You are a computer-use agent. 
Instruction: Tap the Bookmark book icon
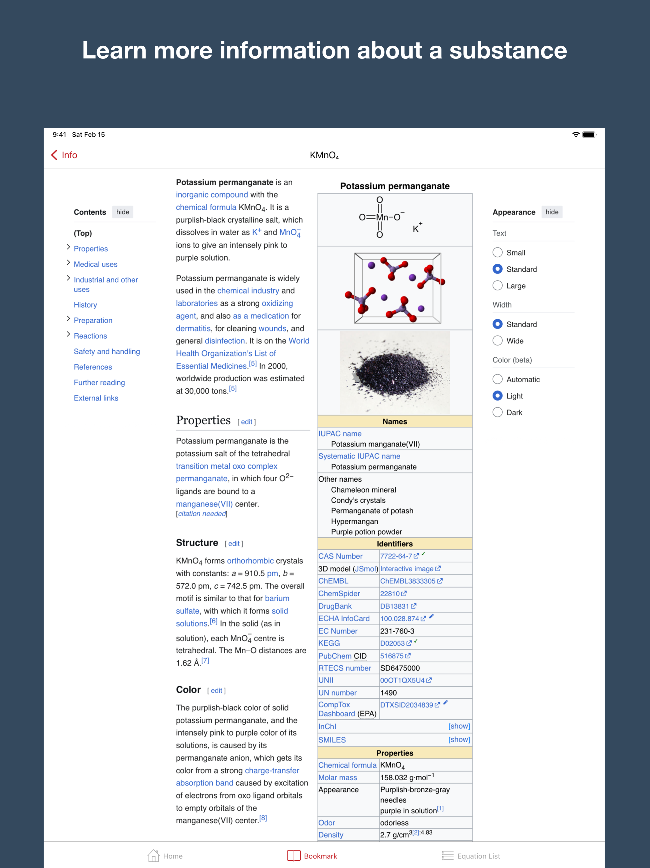point(294,855)
